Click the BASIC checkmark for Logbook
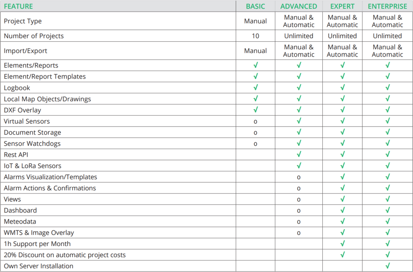Image resolution: width=413 pixels, height=272 pixels. (x=255, y=87)
